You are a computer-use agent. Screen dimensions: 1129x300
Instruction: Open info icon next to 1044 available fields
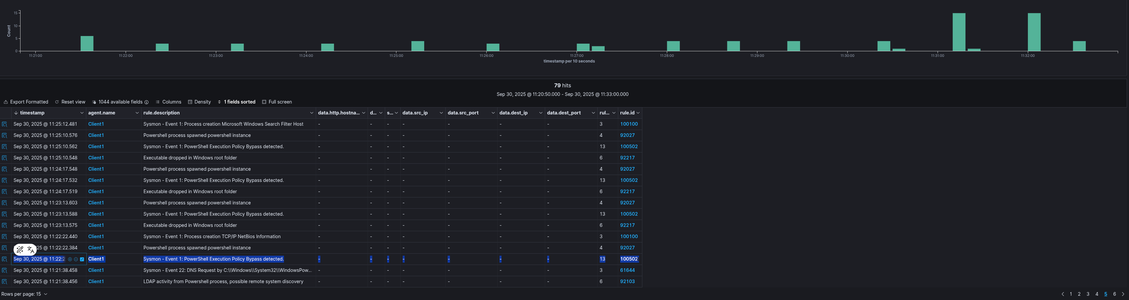pos(146,102)
